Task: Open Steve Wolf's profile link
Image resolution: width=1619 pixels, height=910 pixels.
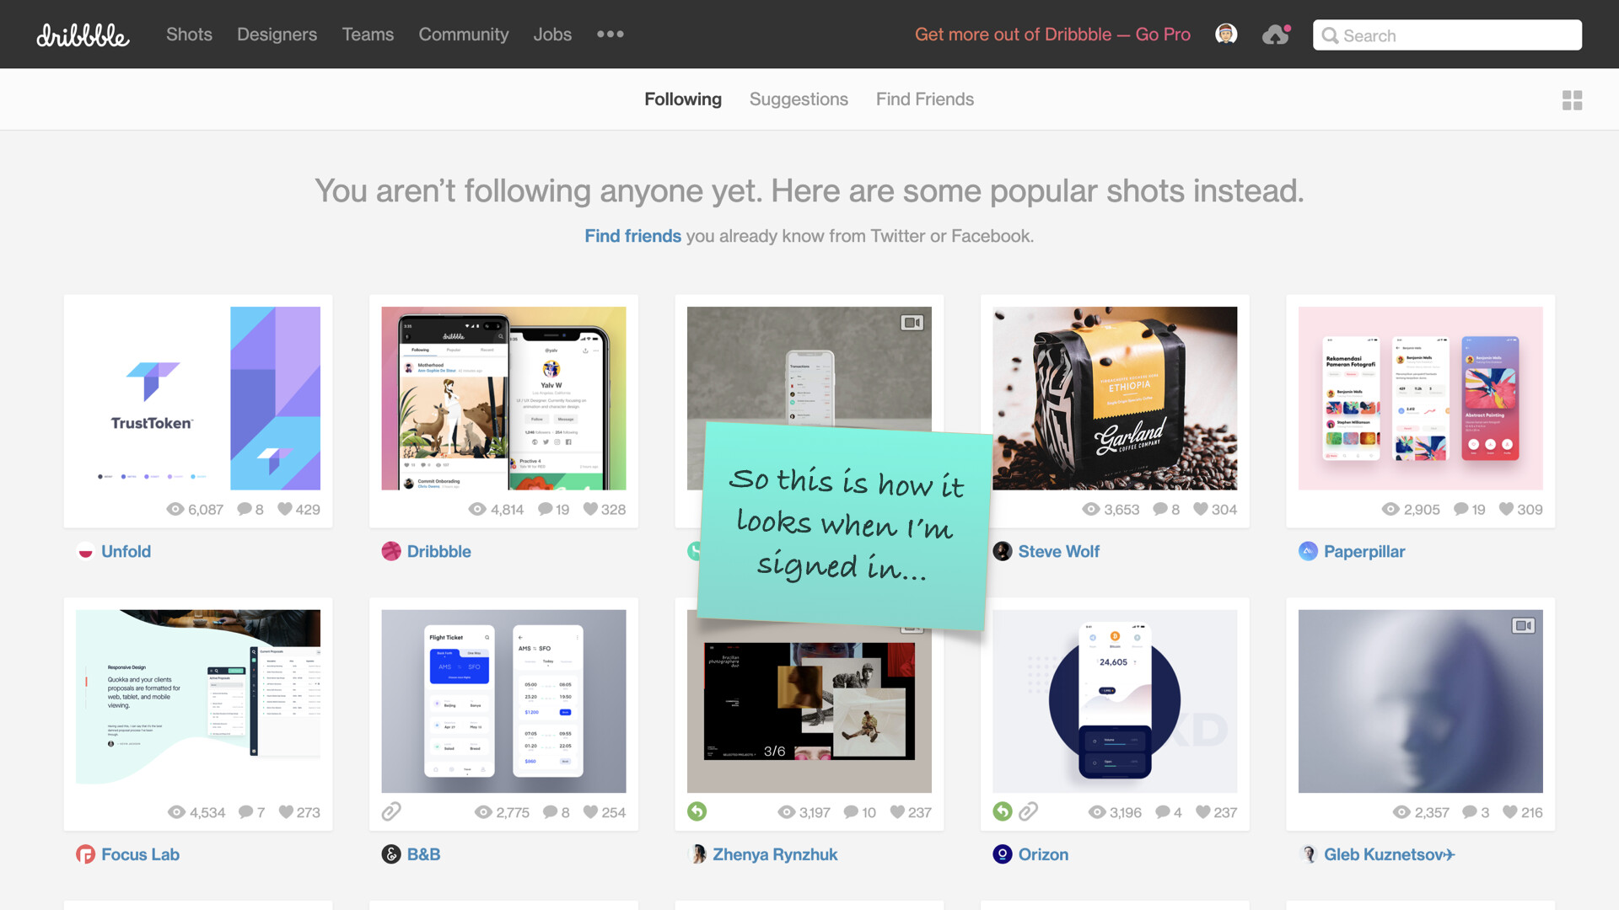Action: coord(1058,551)
